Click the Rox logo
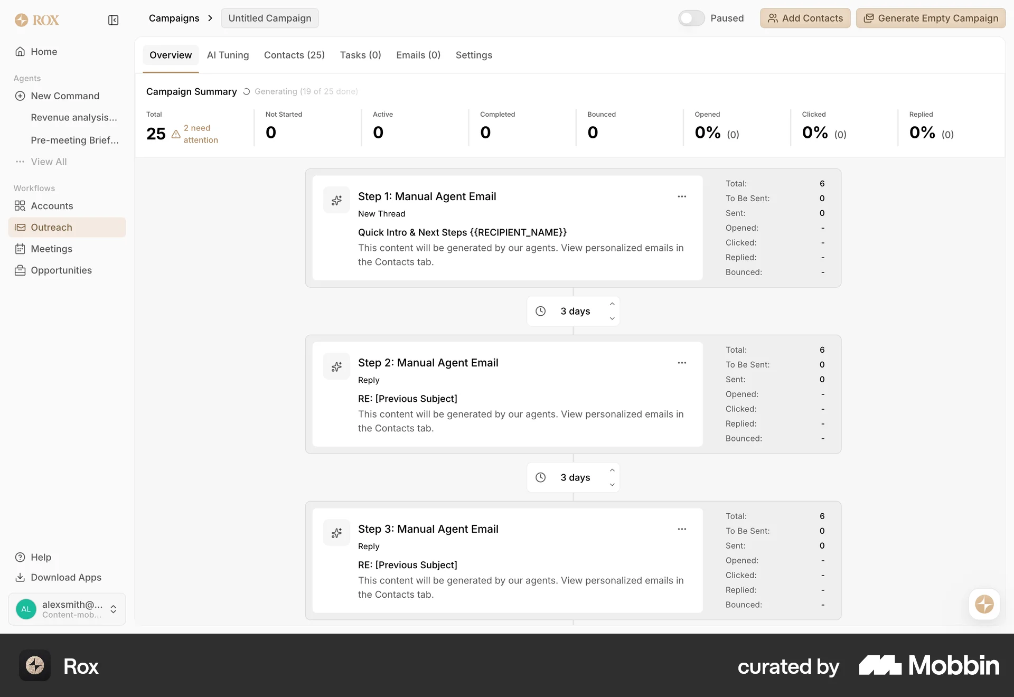Viewport: 1014px width, 697px height. [x=36, y=20]
